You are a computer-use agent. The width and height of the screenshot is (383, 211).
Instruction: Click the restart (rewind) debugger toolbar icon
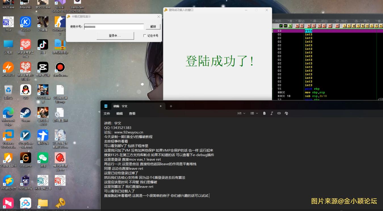point(285,26)
